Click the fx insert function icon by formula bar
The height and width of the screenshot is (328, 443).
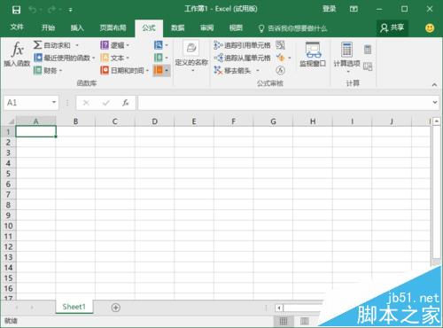tap(126, 103)
